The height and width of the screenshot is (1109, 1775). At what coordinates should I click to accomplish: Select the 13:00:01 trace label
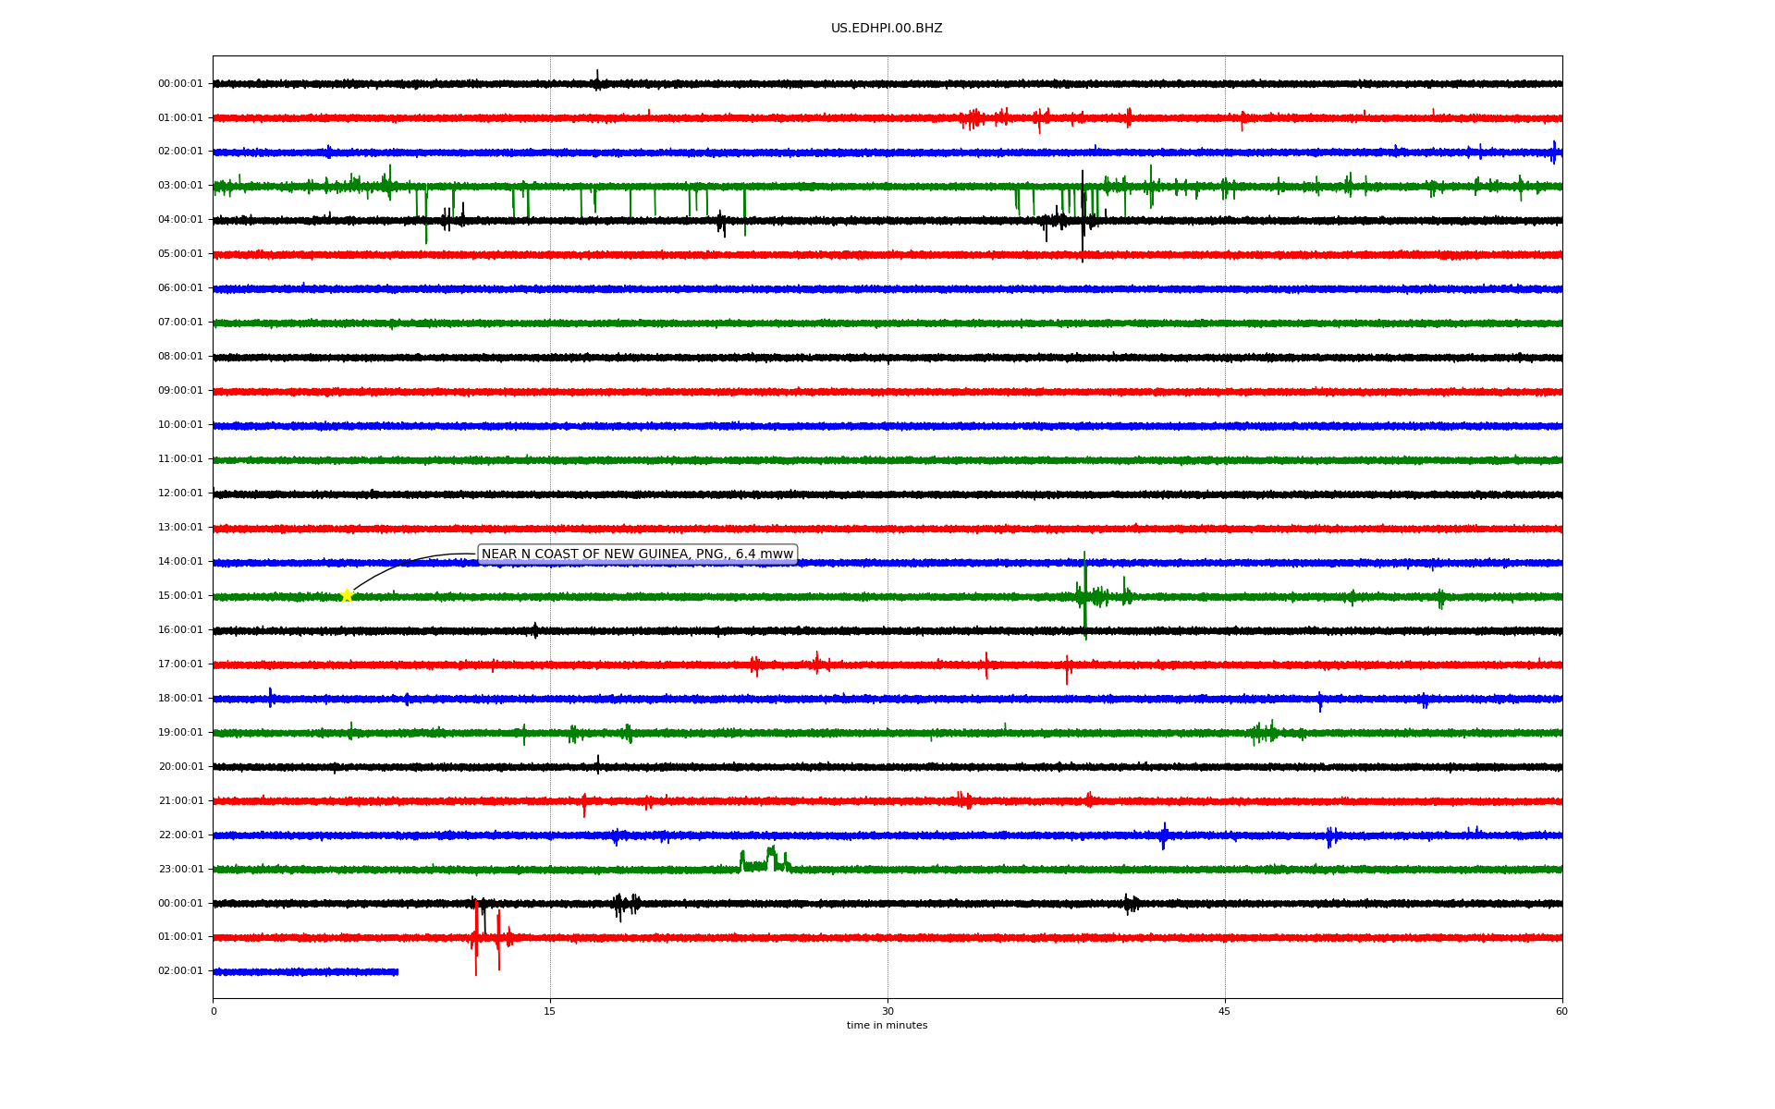pyautogui.click(x=180, y=528)
